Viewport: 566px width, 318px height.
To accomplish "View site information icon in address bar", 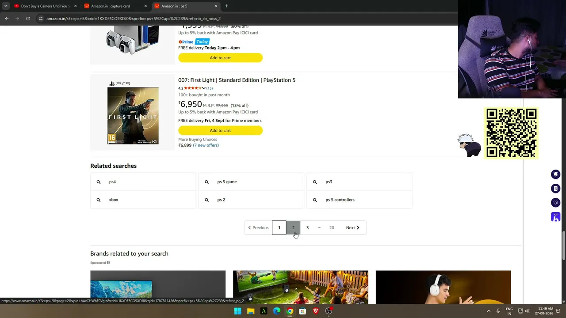I will (41, 19).
